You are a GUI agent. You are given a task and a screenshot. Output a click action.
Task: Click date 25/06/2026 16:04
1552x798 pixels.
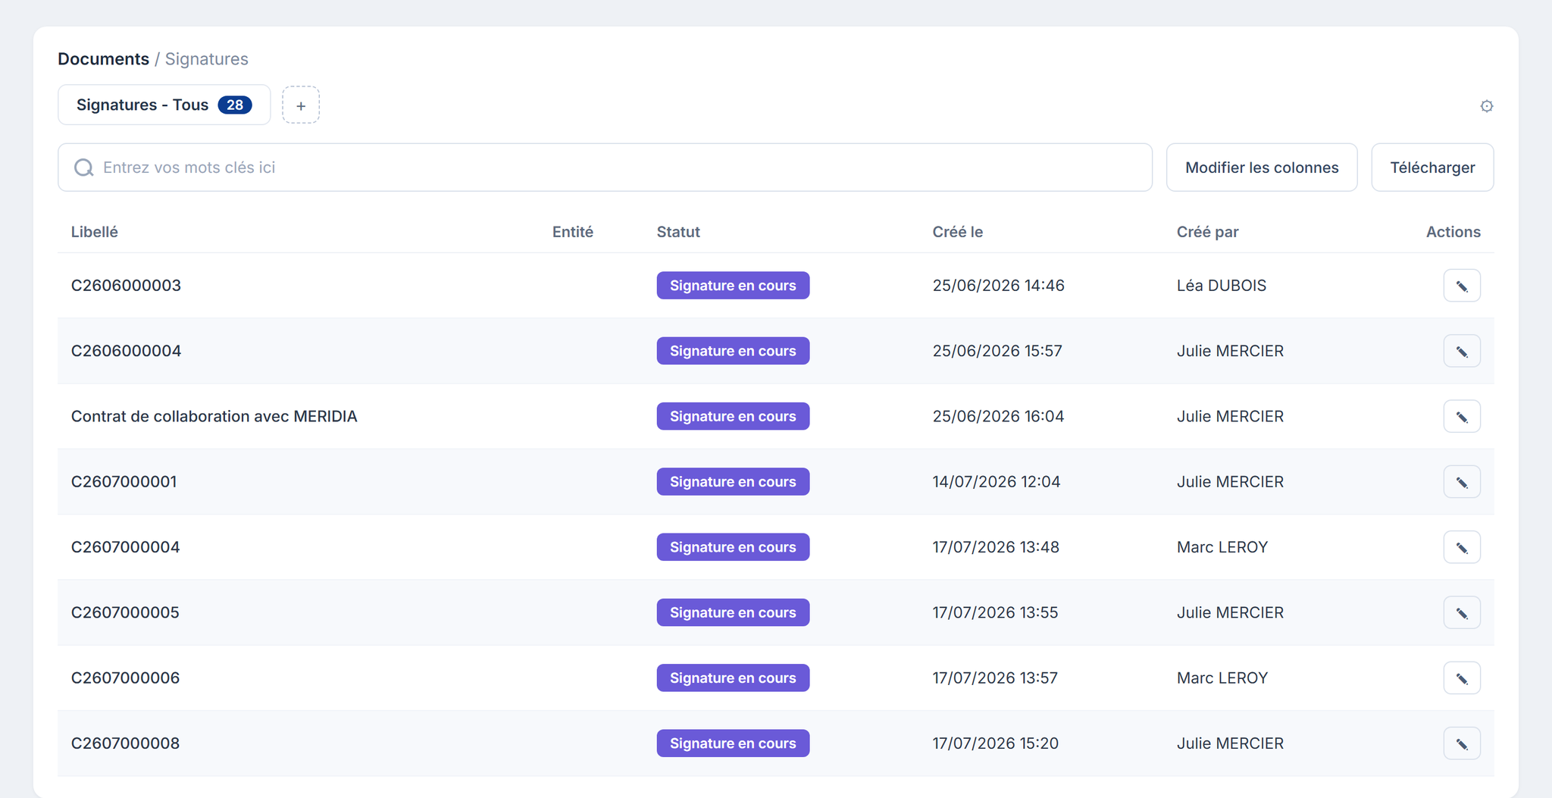pos(998,416)
